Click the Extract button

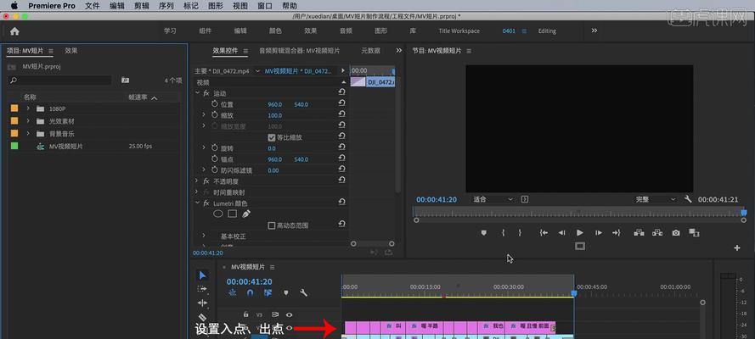[x=657, y=233]
